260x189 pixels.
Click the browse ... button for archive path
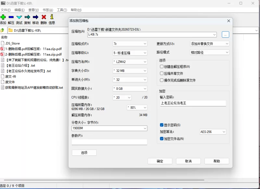click(x=225, y=34)
